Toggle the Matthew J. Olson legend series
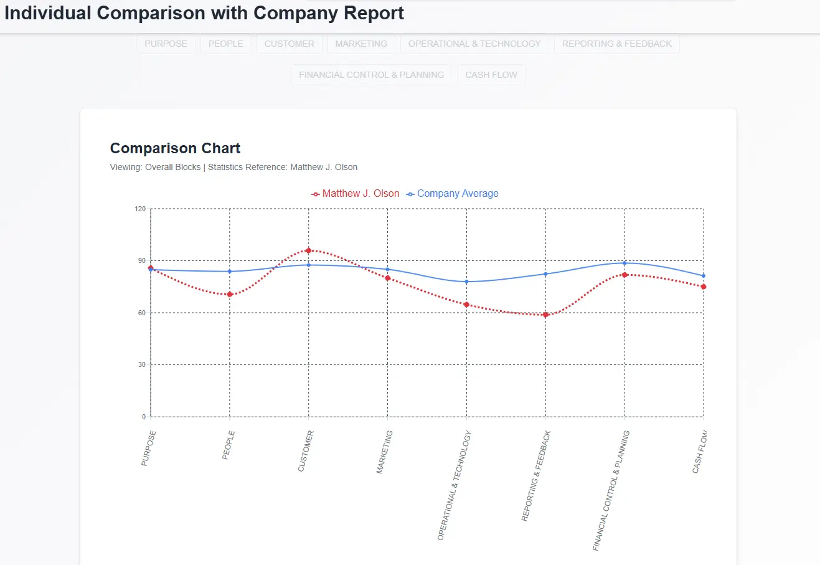 click(356, 194)
